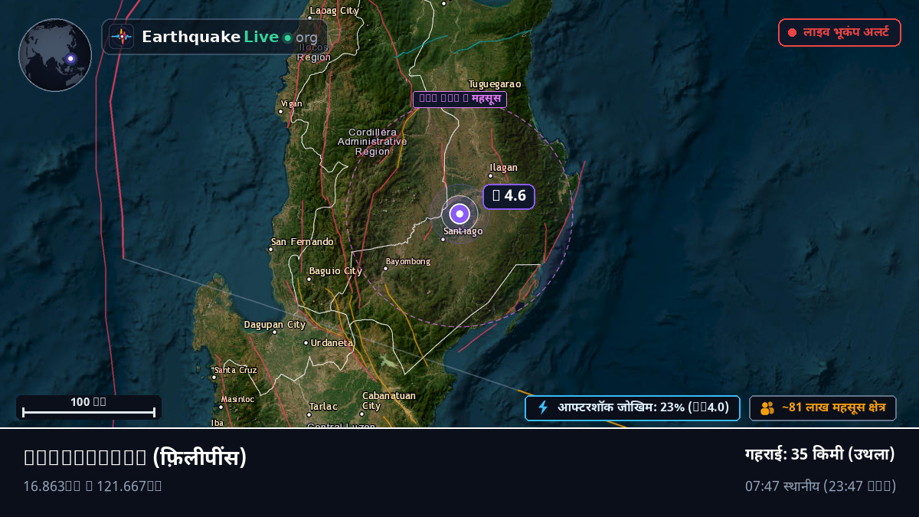Image resolution: width=919 pixels, height=517 pixels.
Task: Click the Bayombong city label
Action: (407, 262)
